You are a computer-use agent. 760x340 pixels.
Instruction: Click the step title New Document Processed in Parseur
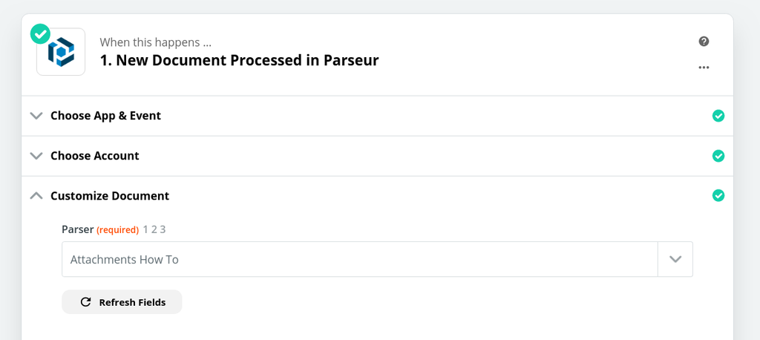pos(239,60)
